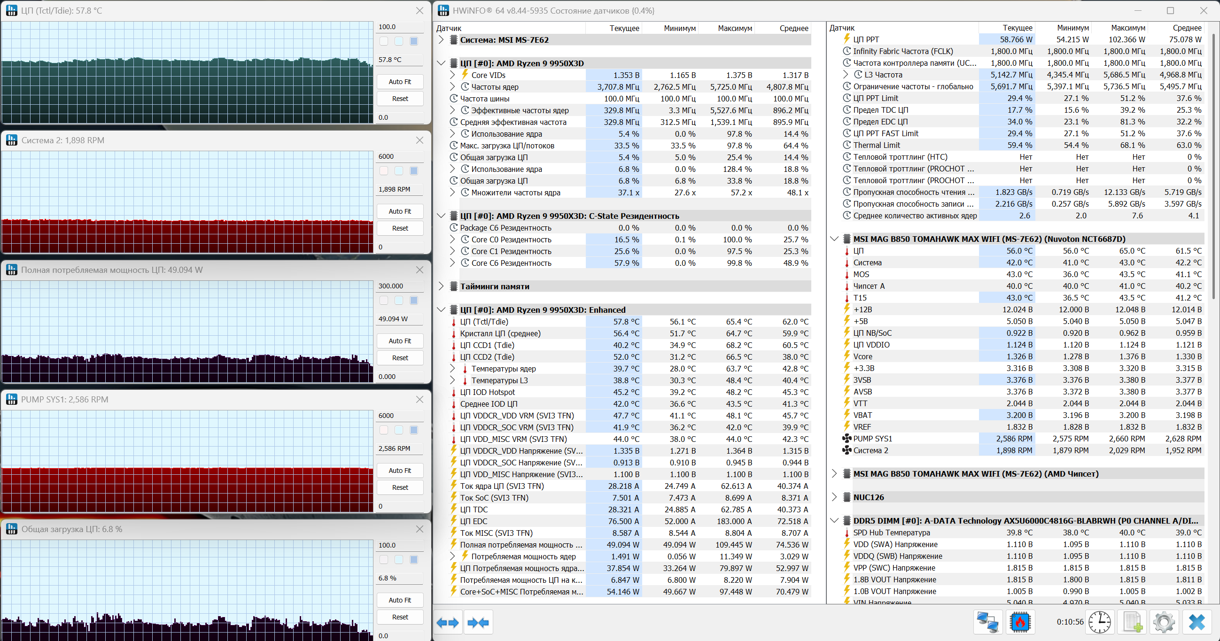Click the right panel vertical scrollbar
This screenshot has height=641, width=1220.
1213,166
